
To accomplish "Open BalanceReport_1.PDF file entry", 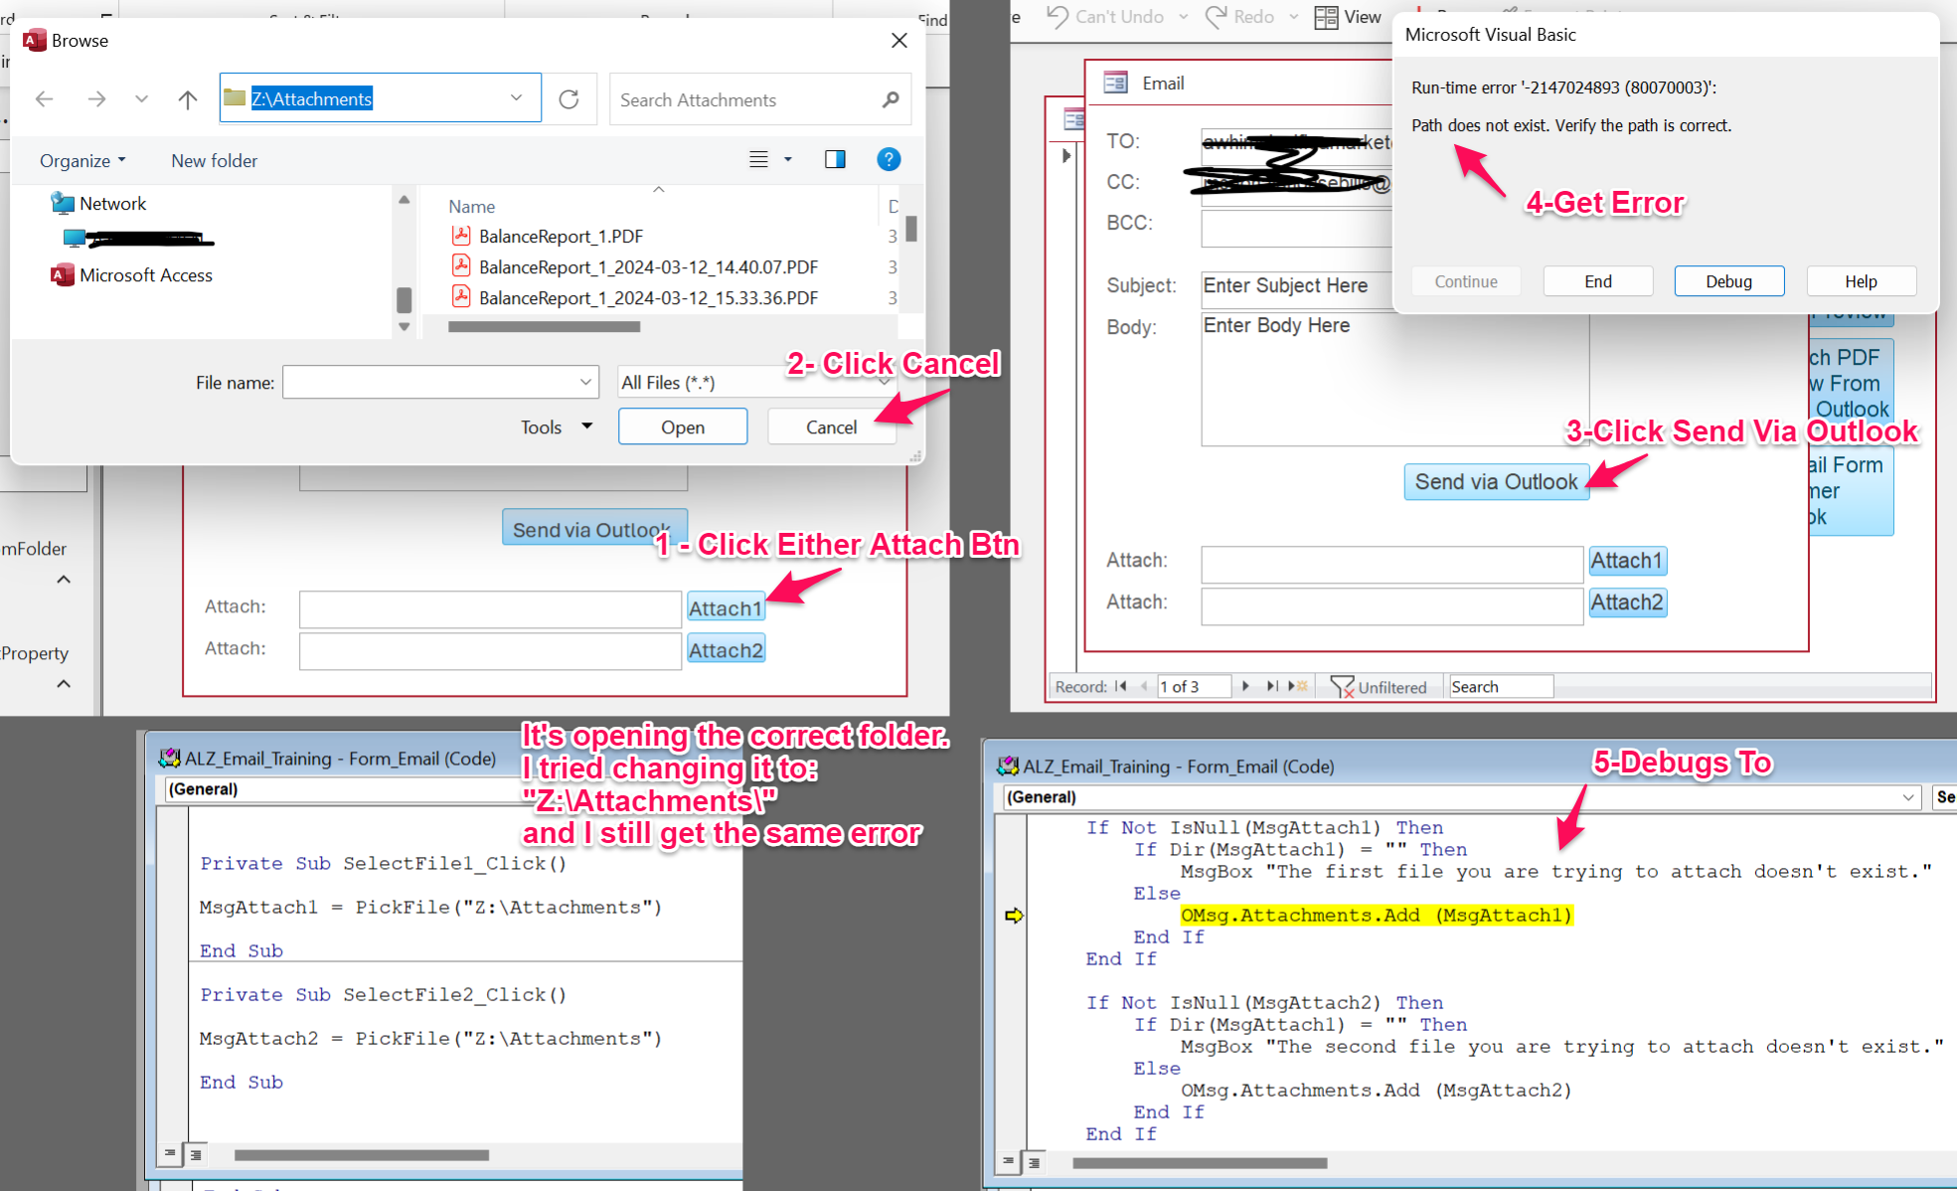I will (561, 237).
